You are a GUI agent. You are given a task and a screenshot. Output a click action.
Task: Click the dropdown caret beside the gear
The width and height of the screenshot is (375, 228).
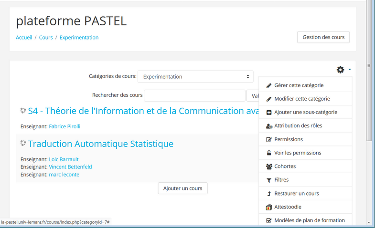350,70
